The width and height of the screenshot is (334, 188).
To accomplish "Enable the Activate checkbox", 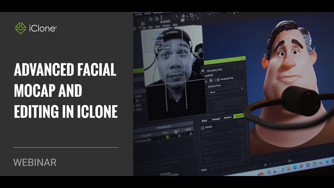I will tap(202, 128).
